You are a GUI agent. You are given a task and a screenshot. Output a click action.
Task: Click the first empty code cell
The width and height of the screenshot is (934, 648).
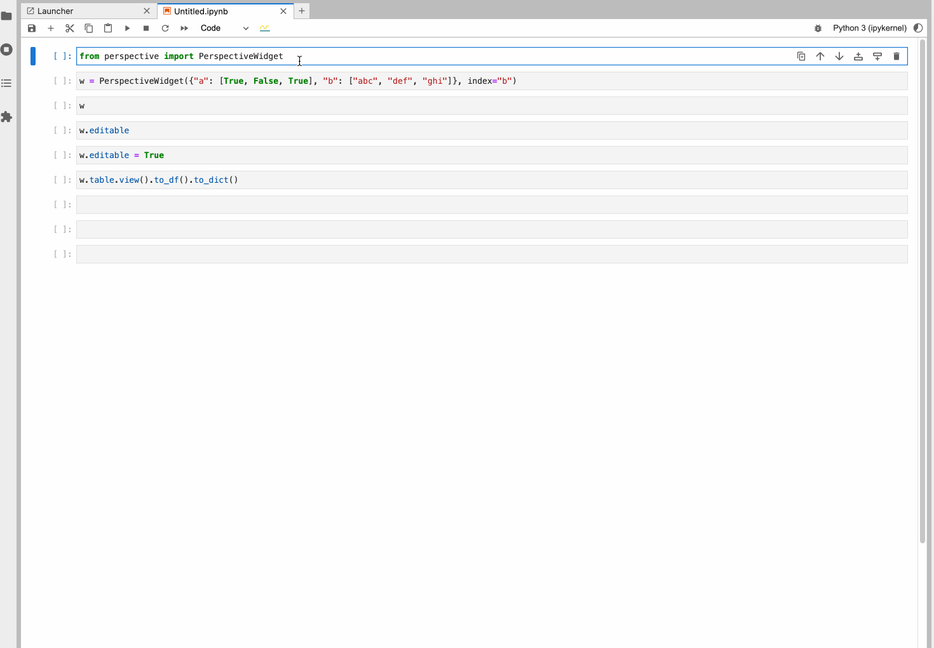492,205
